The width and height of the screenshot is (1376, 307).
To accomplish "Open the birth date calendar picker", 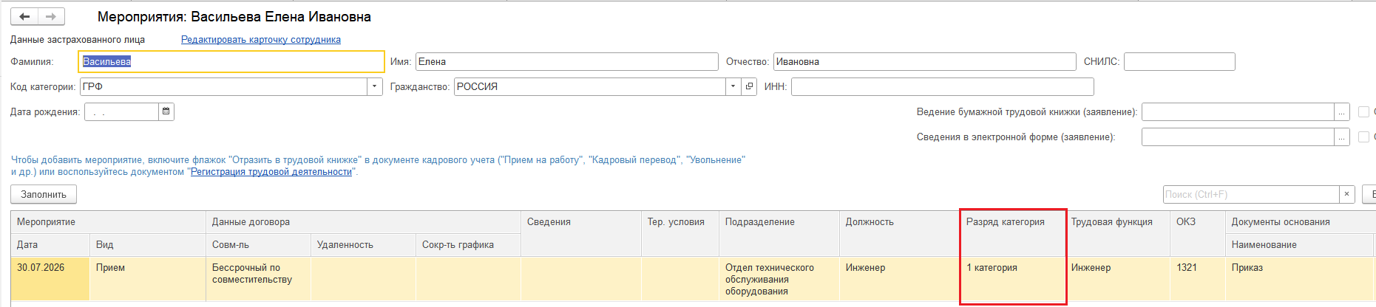I will (x=166, y=111).
